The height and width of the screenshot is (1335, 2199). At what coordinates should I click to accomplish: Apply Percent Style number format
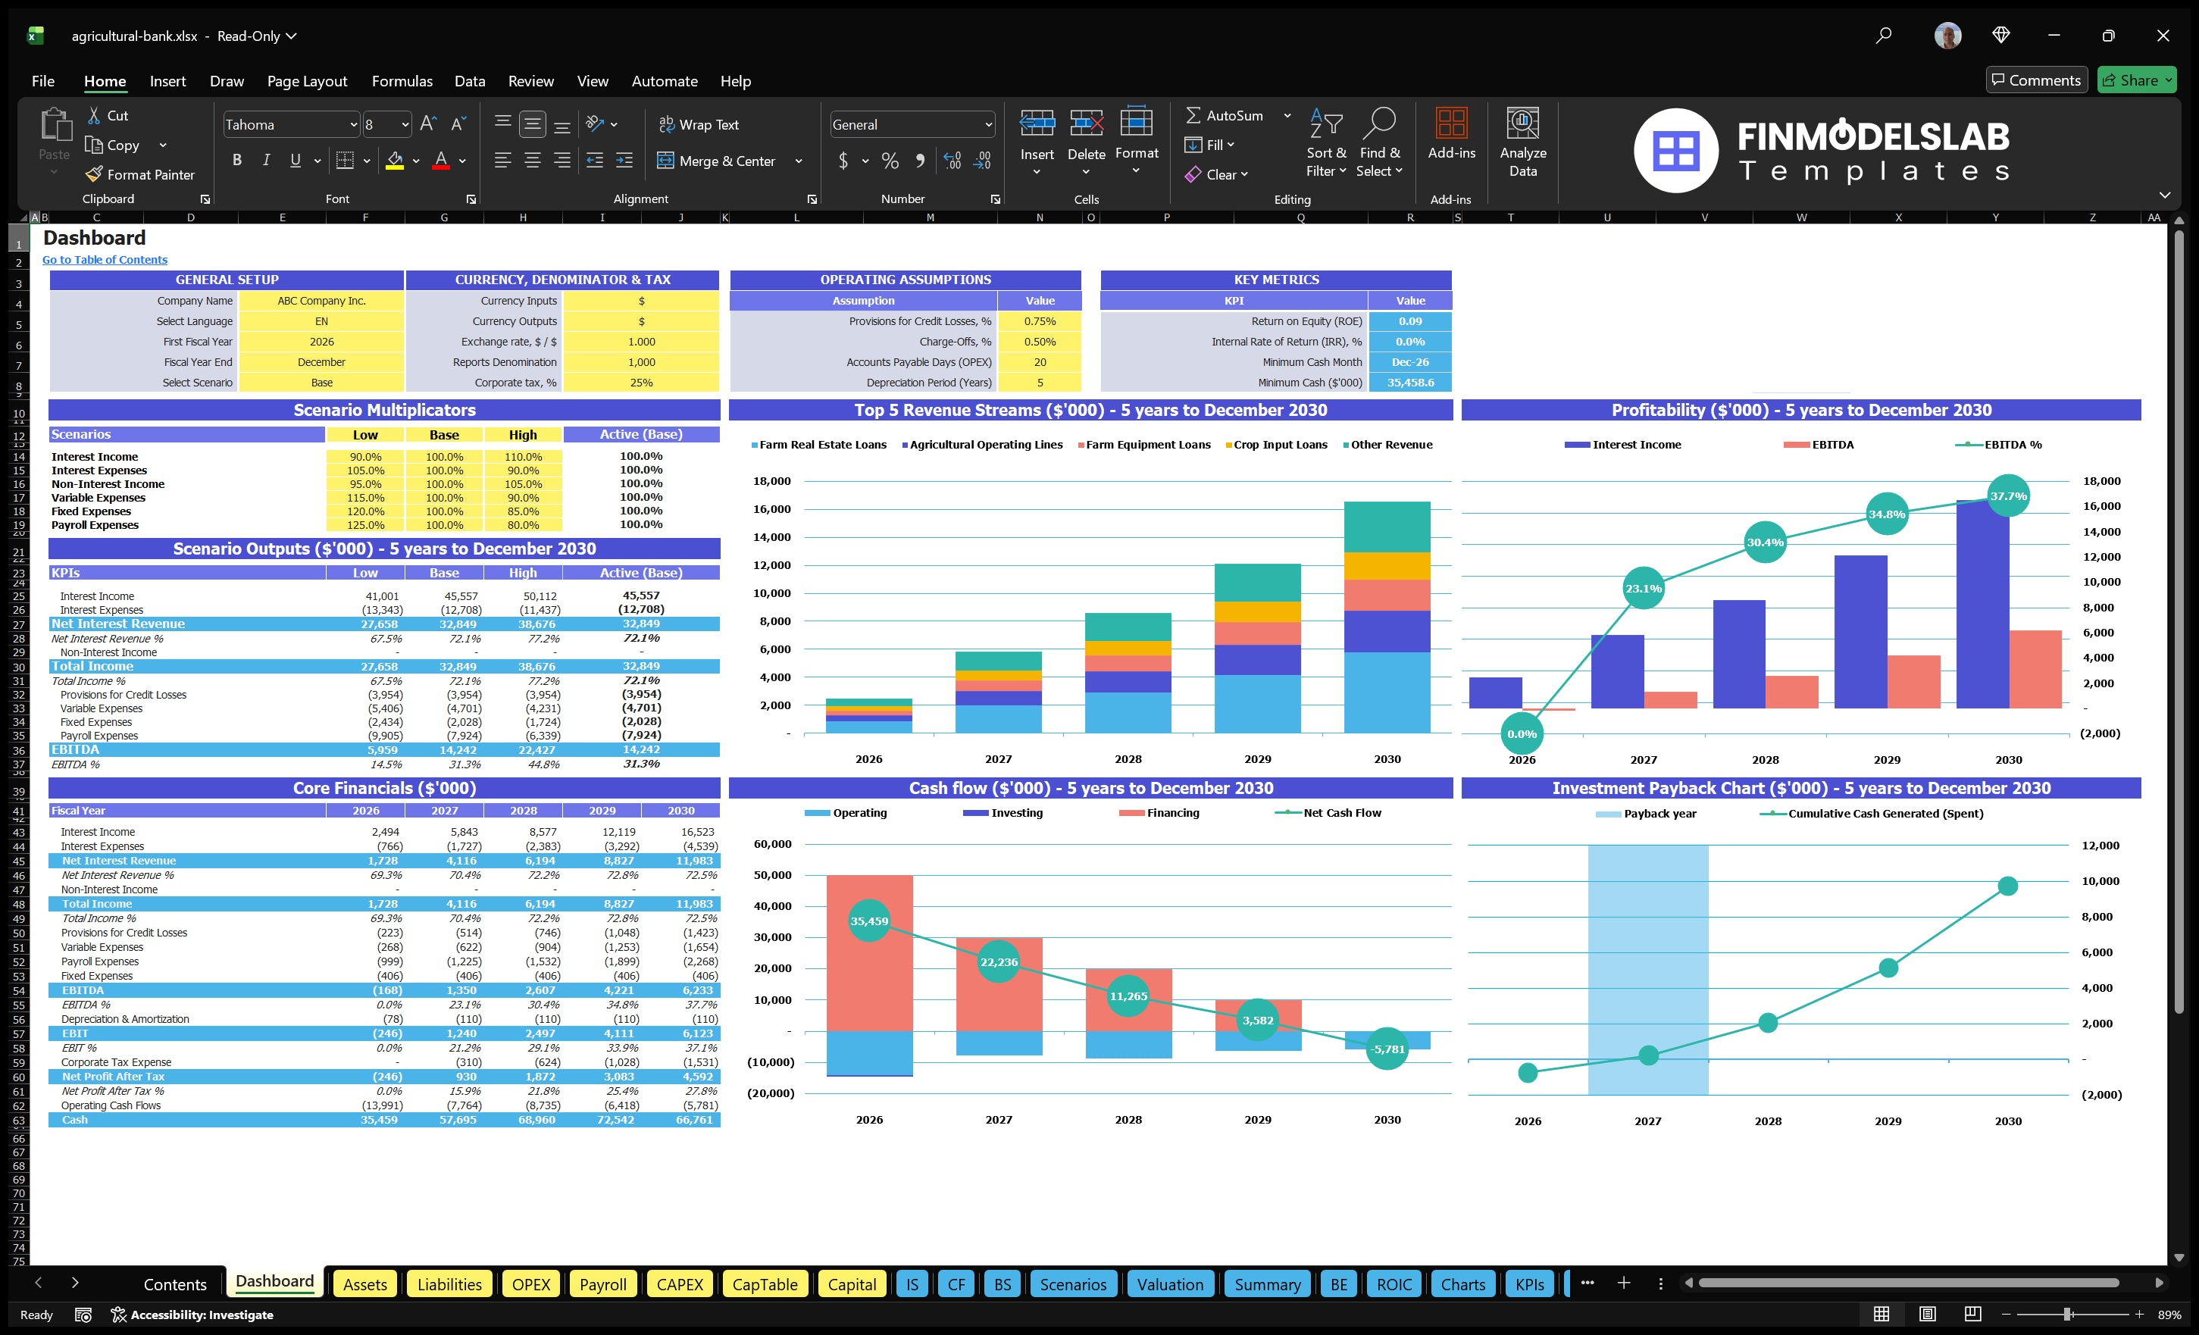click(x=890, y=161)
